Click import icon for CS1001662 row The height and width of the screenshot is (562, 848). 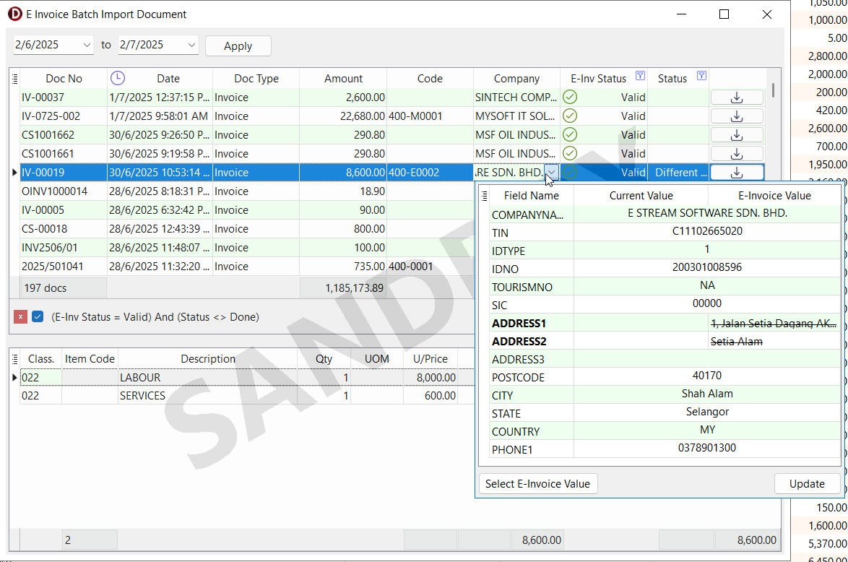737,135
